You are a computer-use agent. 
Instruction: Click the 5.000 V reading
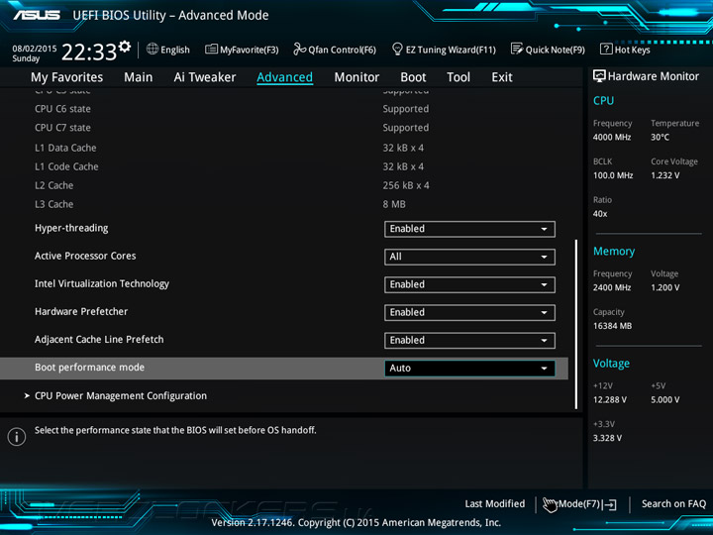coord(664,400)
